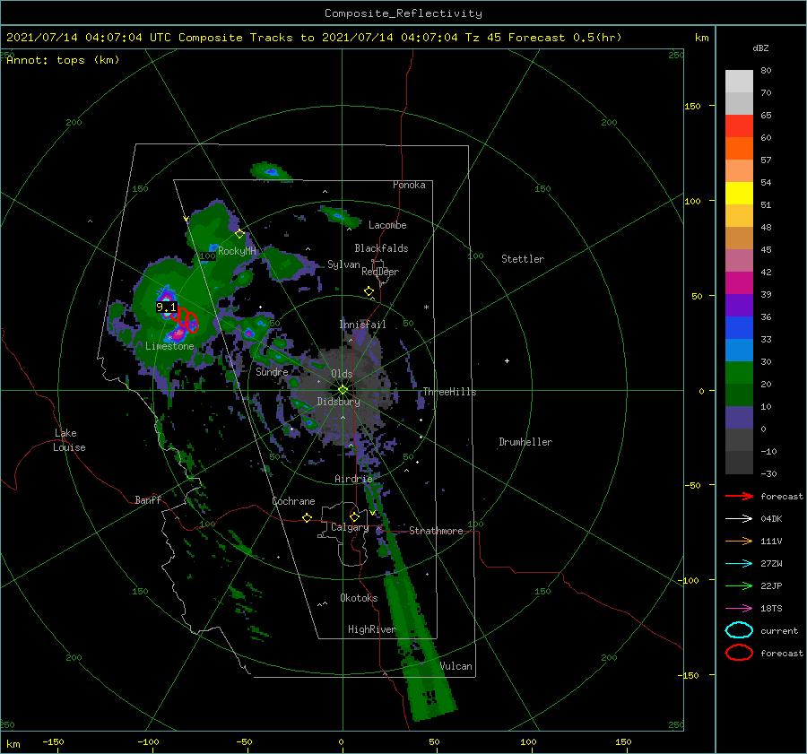Click the Sundre city label

point(272,371)
